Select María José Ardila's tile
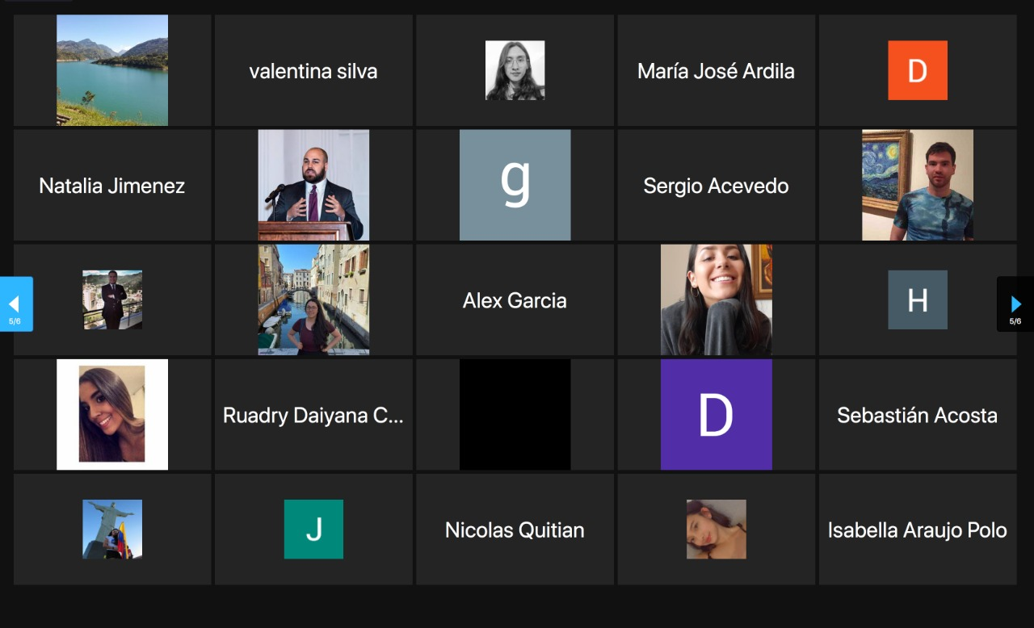 (x=716, y=70)
